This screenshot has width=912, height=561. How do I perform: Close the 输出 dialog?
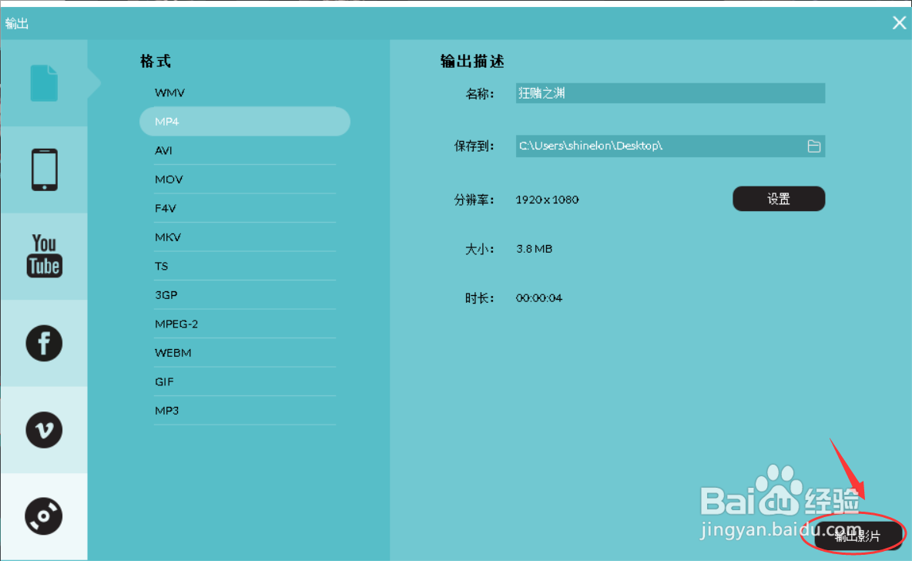(899, 22)
